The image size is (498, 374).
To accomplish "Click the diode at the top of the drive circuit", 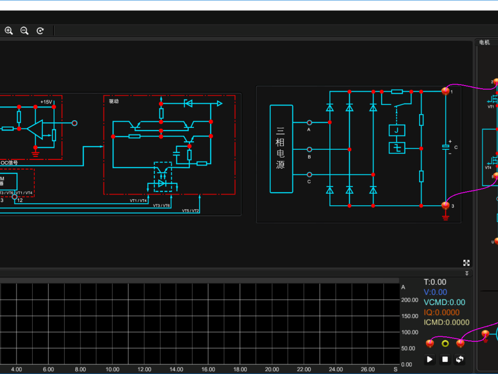I will coord(188,103).
